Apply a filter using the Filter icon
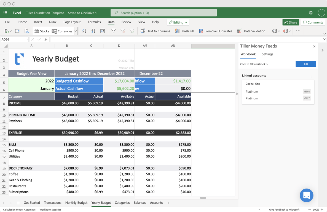This screenshot has width=327, height=212. click(113, 31)
